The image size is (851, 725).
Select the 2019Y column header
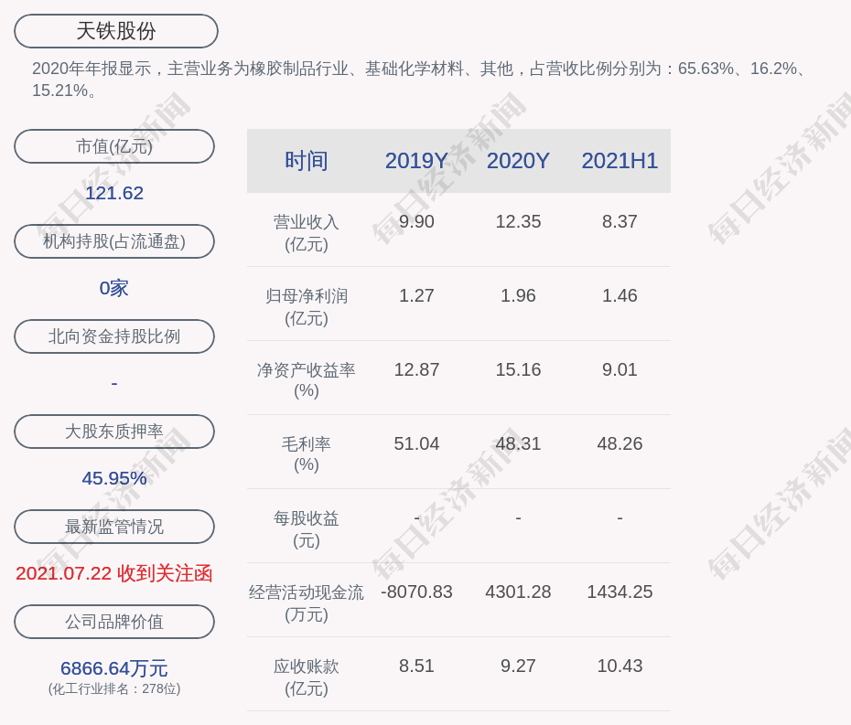(x=417, y=161)
